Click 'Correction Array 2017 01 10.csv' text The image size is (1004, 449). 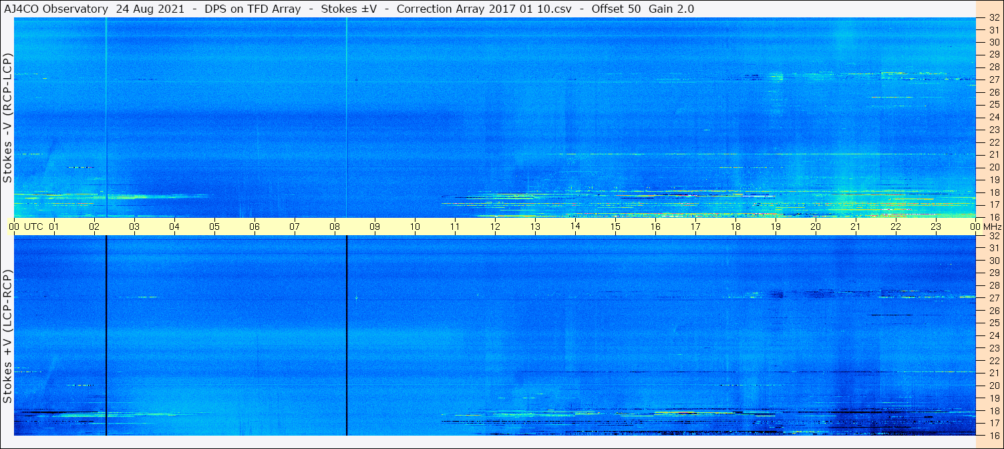pyautogui.click(x=484, y=9)
